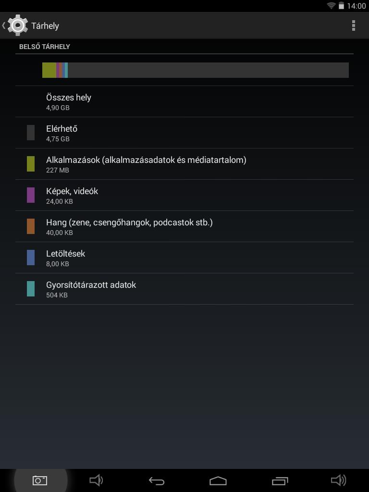This screenshot has width=369, height=492.
Task: Open Képek, videók storage entry
Action: click(x=184, y=195)
